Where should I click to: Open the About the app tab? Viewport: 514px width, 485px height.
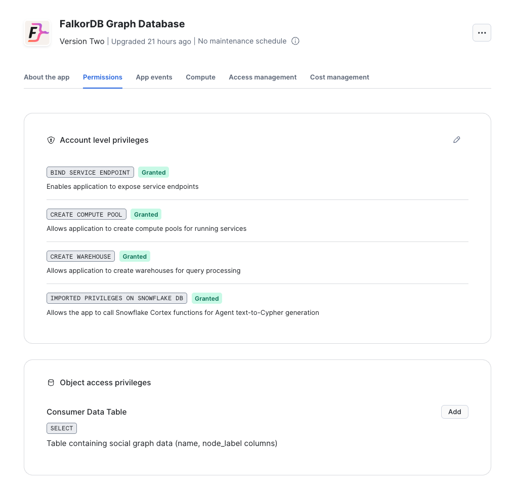tap(47, 77)
